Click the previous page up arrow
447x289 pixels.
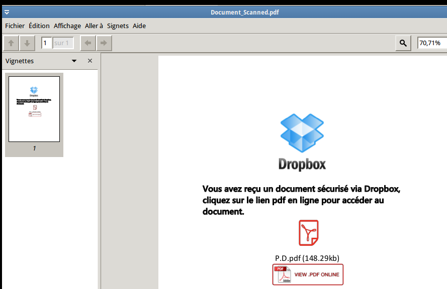(11, 43)
